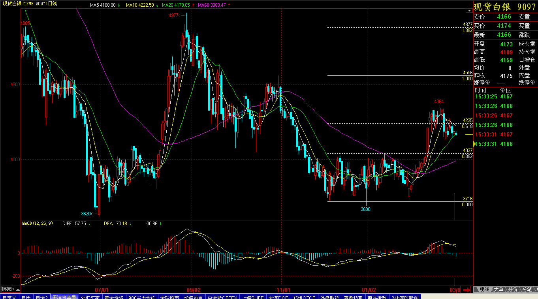Switch to the 分笔 tab

527,290
